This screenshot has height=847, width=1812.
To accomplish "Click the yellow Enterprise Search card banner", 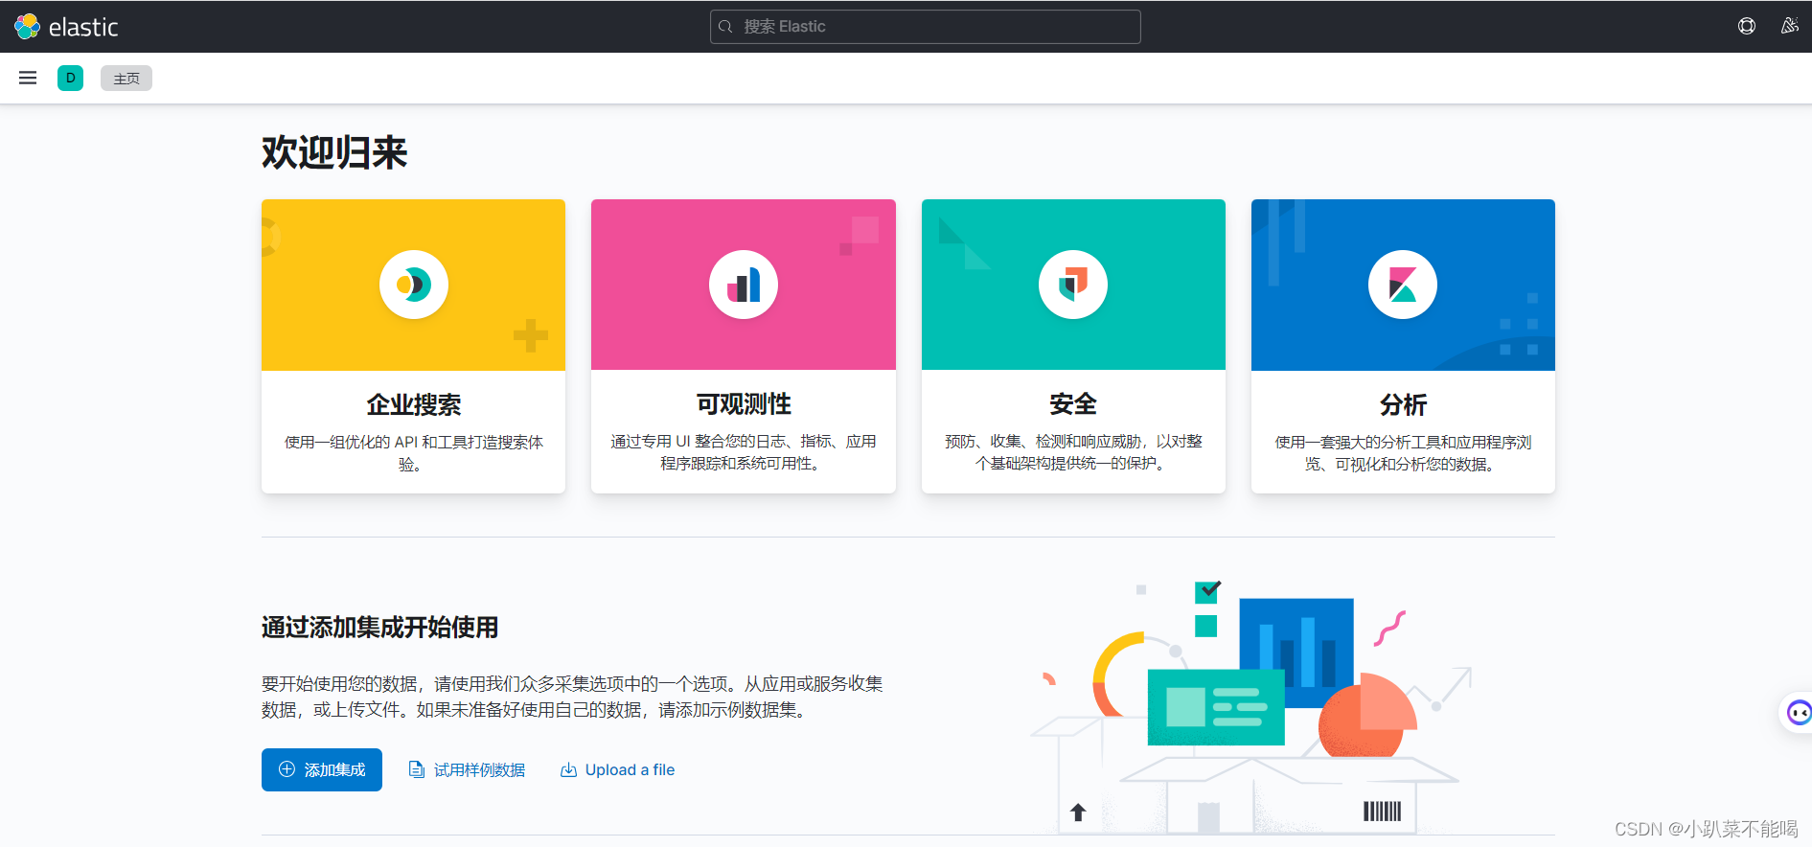I will pyautogui.click(x=414, y=285).
